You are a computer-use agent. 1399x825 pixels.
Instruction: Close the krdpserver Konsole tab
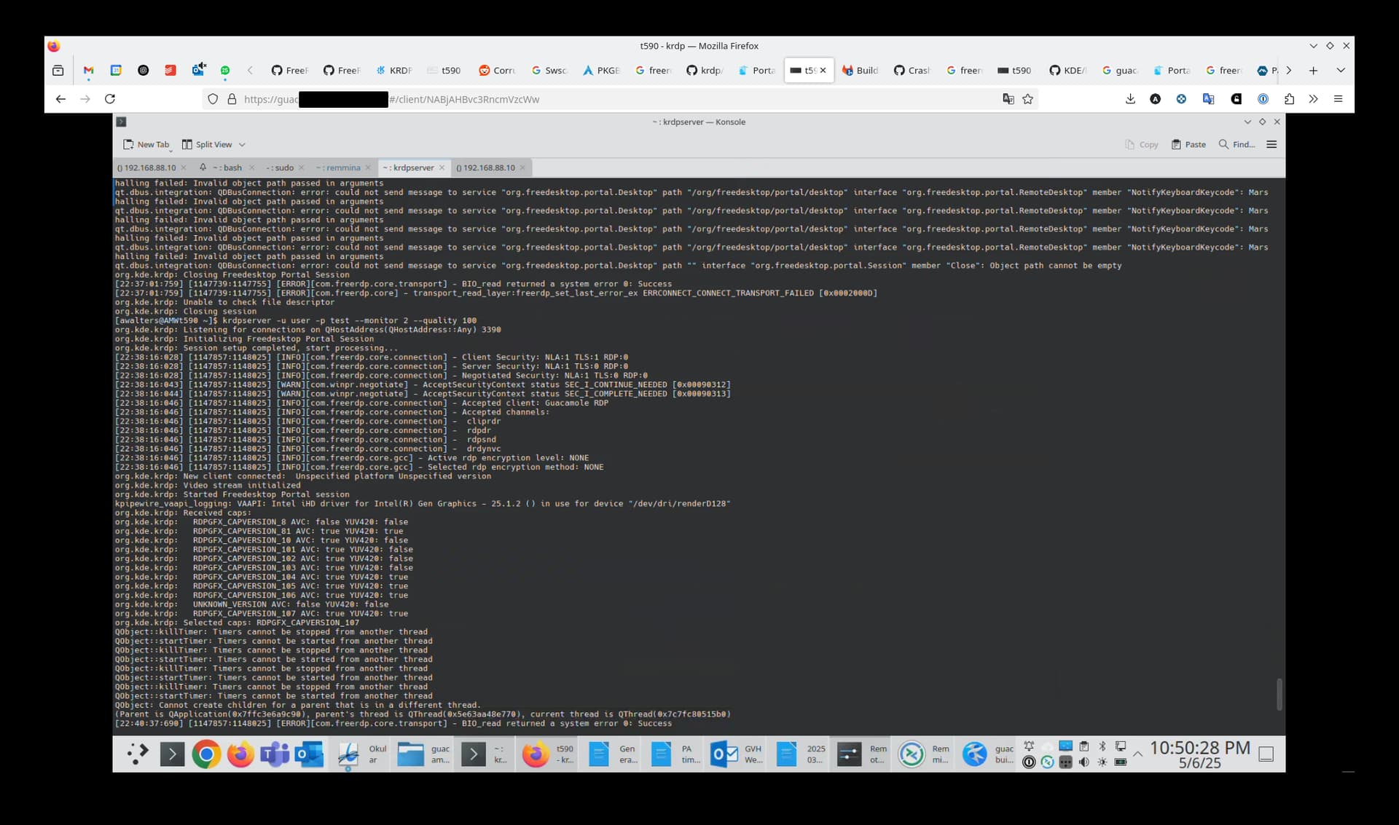442,167
